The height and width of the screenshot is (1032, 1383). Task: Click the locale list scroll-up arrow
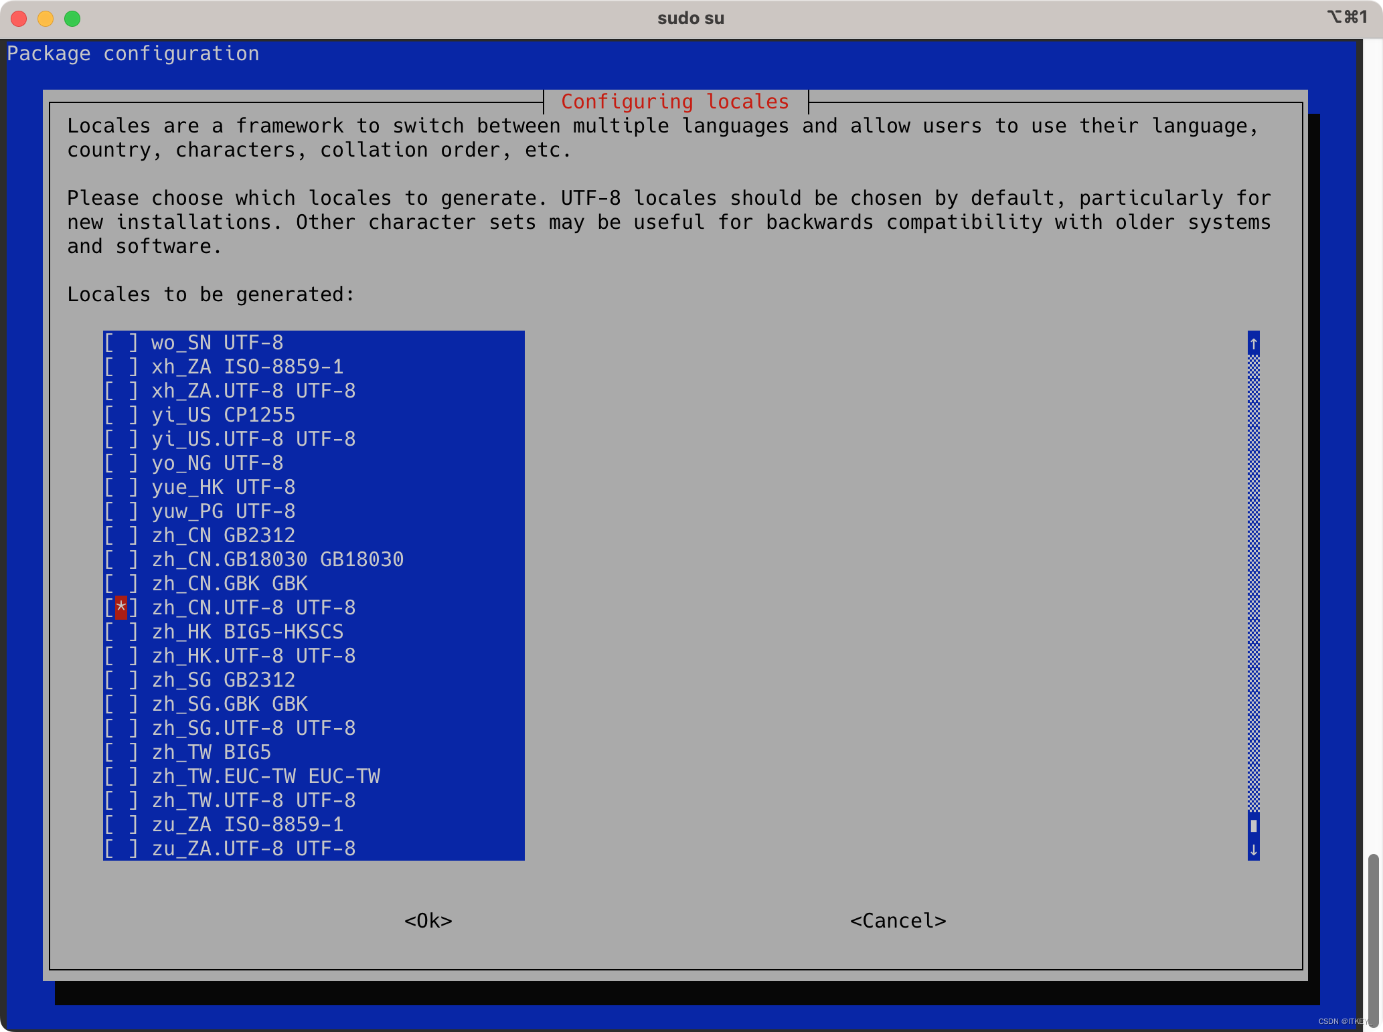(1254, 343)
